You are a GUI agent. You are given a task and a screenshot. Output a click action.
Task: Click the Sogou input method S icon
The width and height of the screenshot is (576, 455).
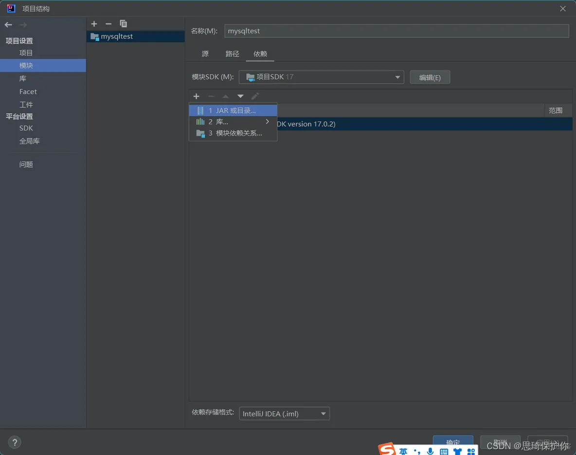click(387, 450)
